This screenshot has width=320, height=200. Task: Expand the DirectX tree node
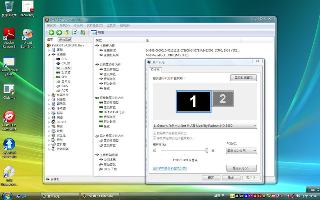coord(49,122)
